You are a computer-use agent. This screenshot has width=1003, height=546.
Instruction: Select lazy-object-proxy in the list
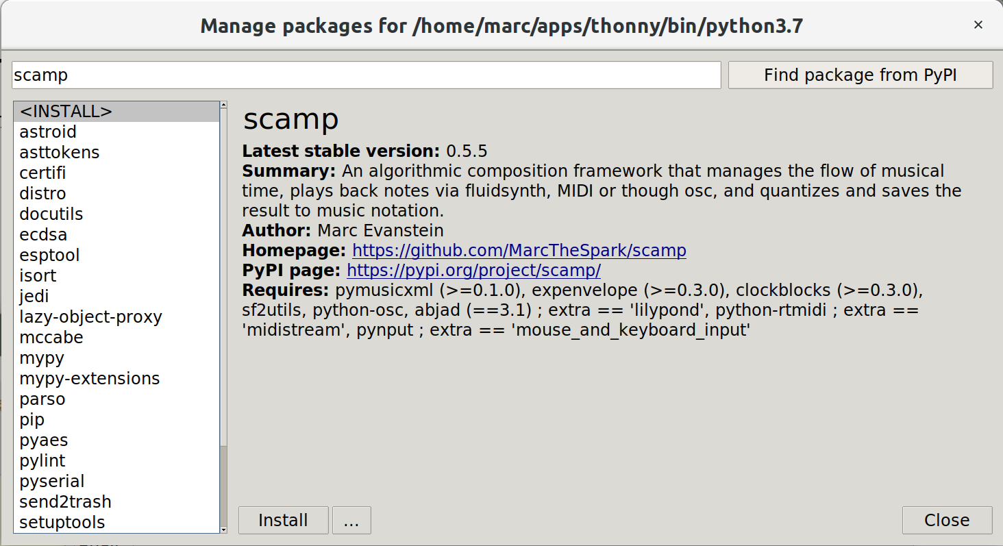(90, 317)
